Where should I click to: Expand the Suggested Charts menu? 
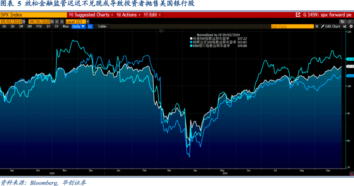91,15
